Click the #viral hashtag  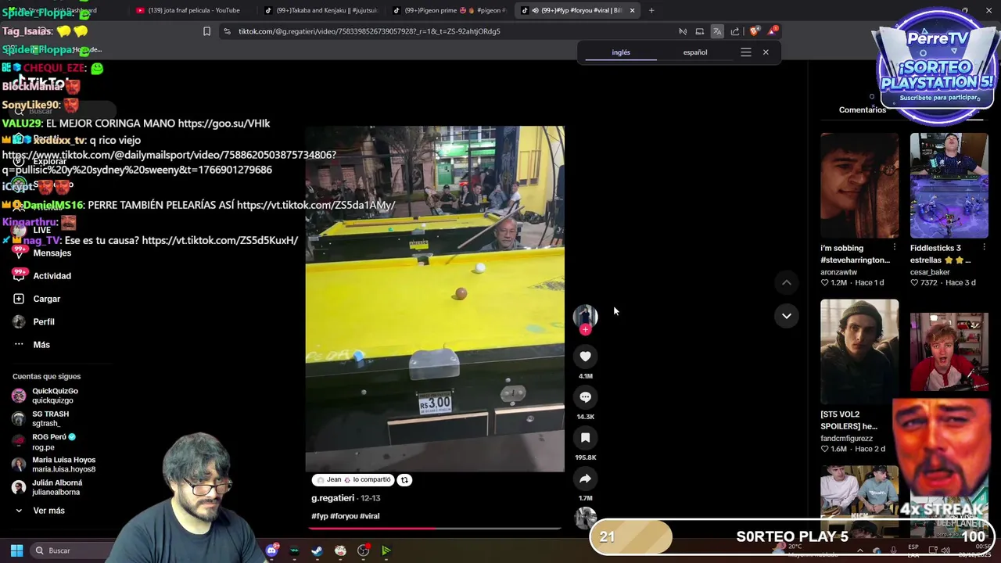coord(369,516)
